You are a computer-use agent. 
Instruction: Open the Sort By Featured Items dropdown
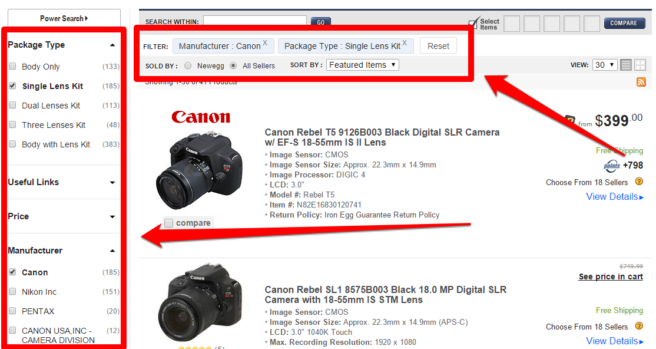click(x=362, y=65)
